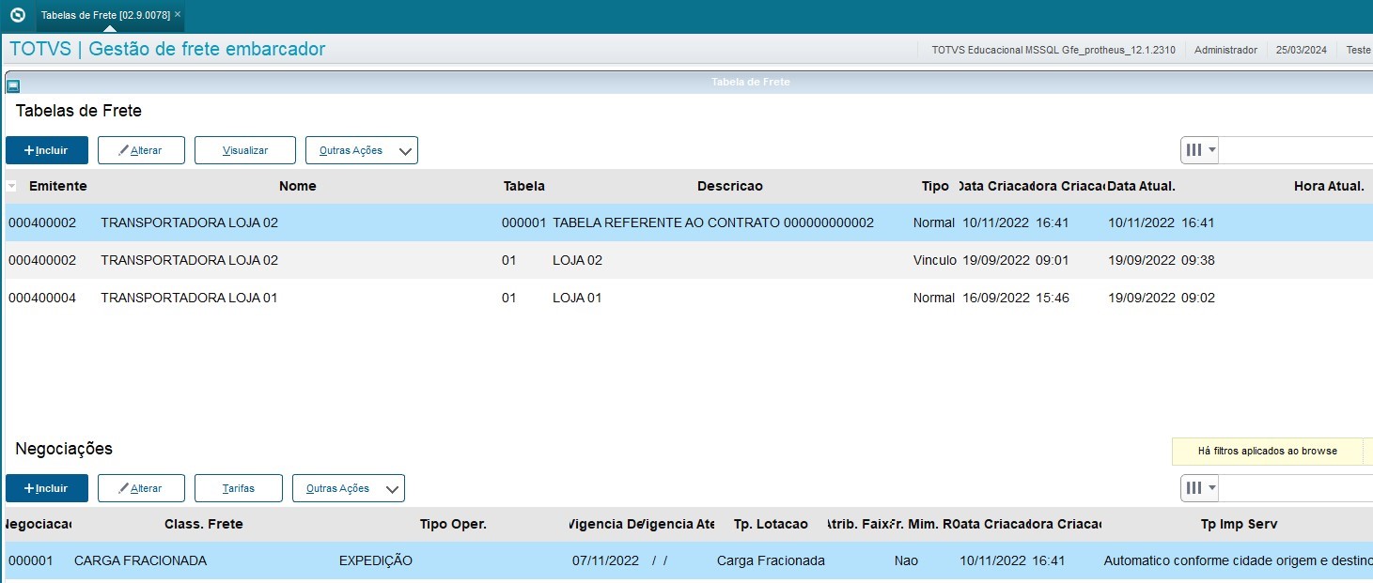Expand Outras Ações dropdown in Tabelas de Frete
1373x583 pixels.
pyautogui.click(x=362, y=150)
